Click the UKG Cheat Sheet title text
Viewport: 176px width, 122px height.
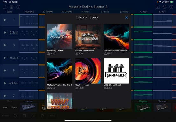tap(112, 85)
